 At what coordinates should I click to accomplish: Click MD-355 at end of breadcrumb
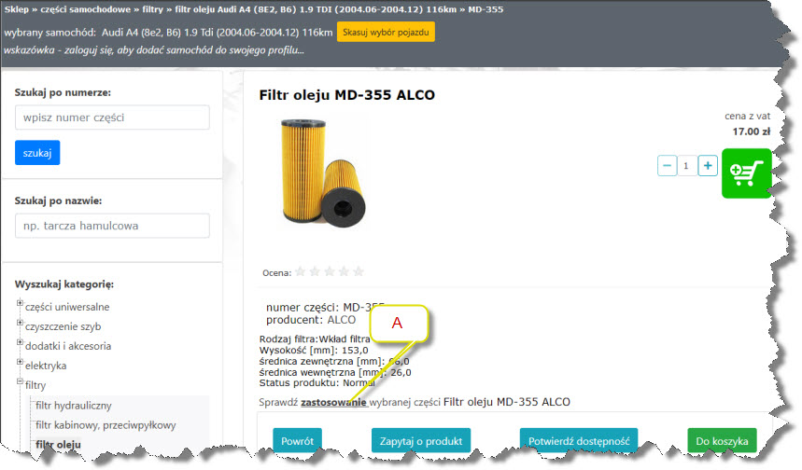[485, 9]
